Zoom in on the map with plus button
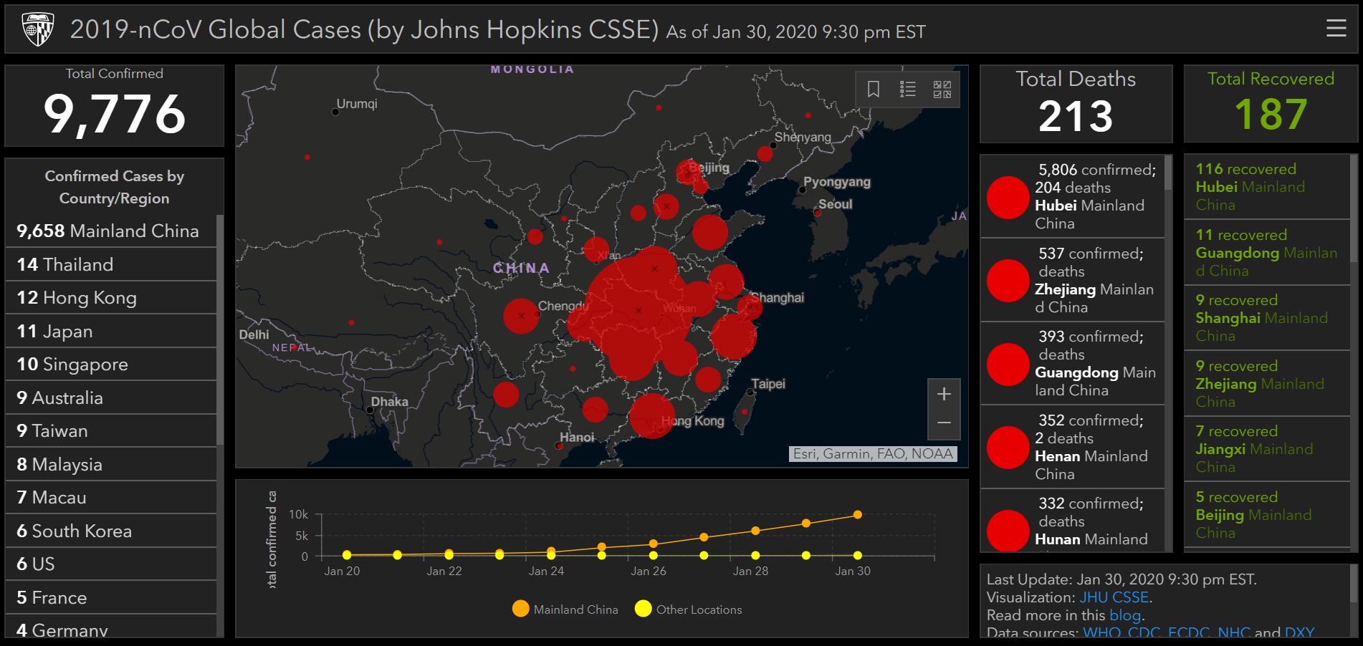Image resolution: width=1363 pixels, height=646 pixels. 944,394
